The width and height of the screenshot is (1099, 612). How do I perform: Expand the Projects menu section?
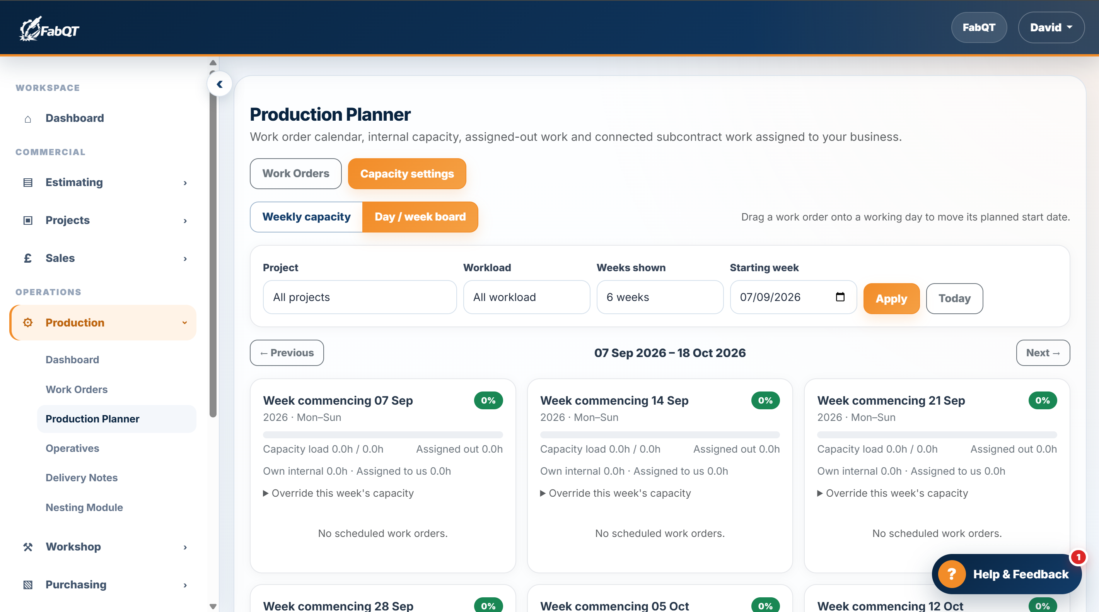185,221
